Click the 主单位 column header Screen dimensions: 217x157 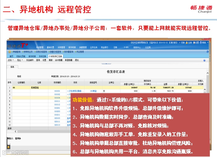111,83
